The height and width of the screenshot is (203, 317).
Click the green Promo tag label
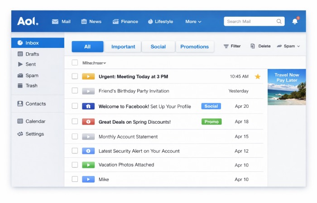pyautogui.click(x=211, y=122)
